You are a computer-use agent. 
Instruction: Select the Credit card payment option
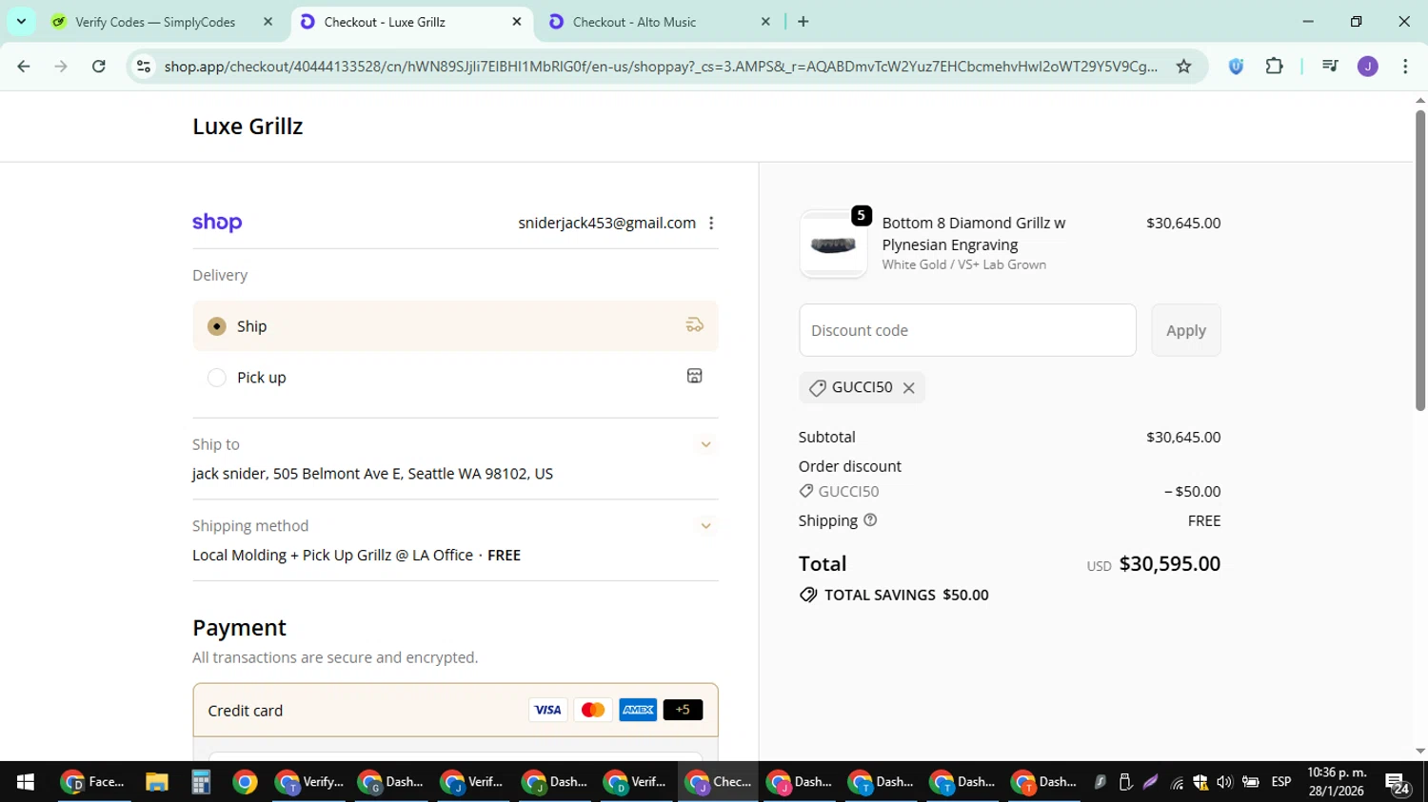point(455,710)
